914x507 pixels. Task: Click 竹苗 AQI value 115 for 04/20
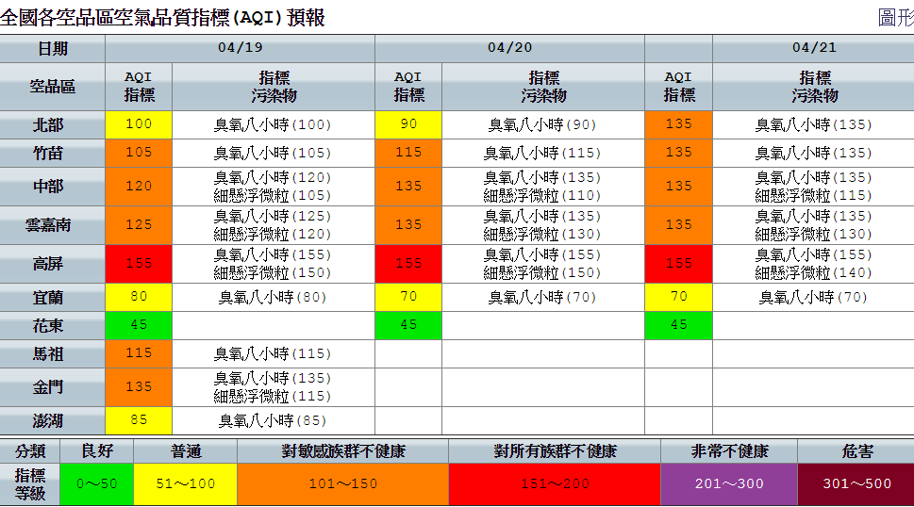point(408,153)
